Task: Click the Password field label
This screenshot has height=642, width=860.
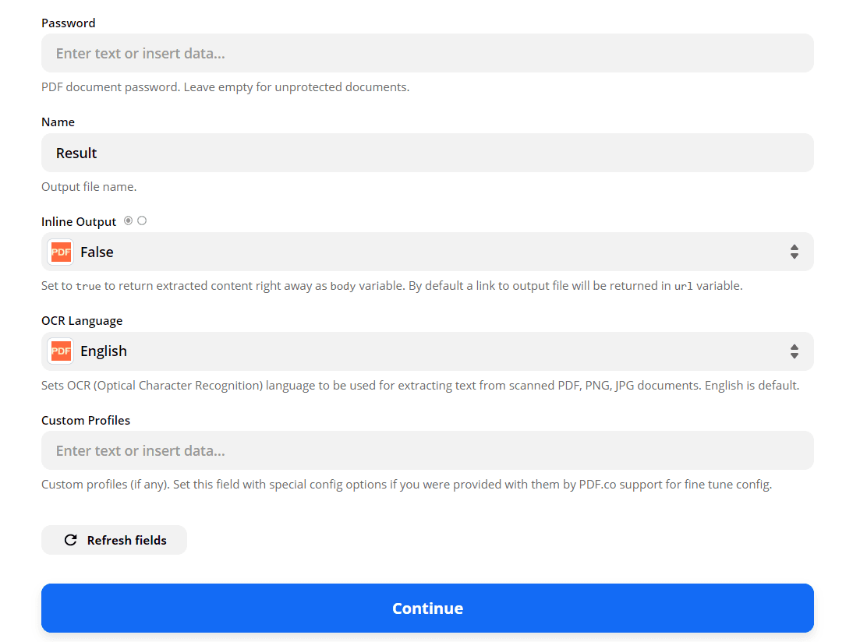Action: tap(68, 23)
